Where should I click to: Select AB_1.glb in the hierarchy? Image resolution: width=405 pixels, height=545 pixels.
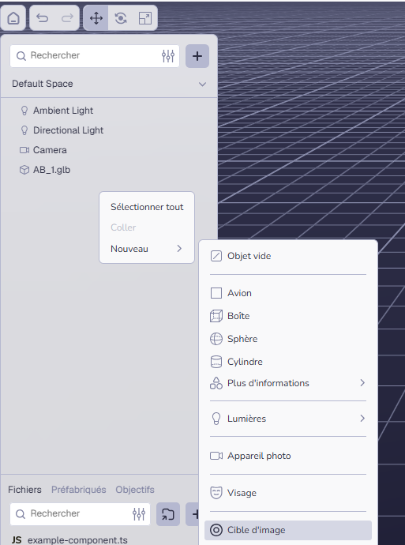point(51,170)
